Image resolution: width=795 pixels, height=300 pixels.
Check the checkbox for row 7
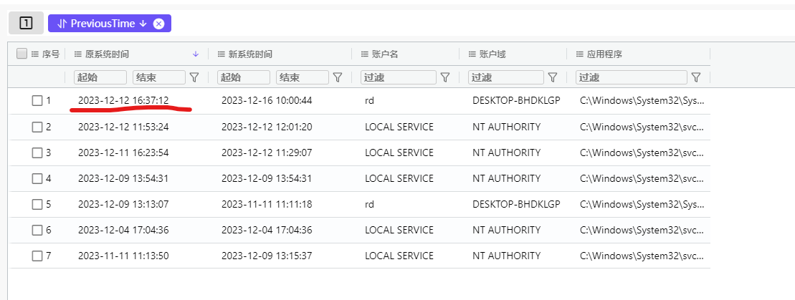tap(37, 256)
